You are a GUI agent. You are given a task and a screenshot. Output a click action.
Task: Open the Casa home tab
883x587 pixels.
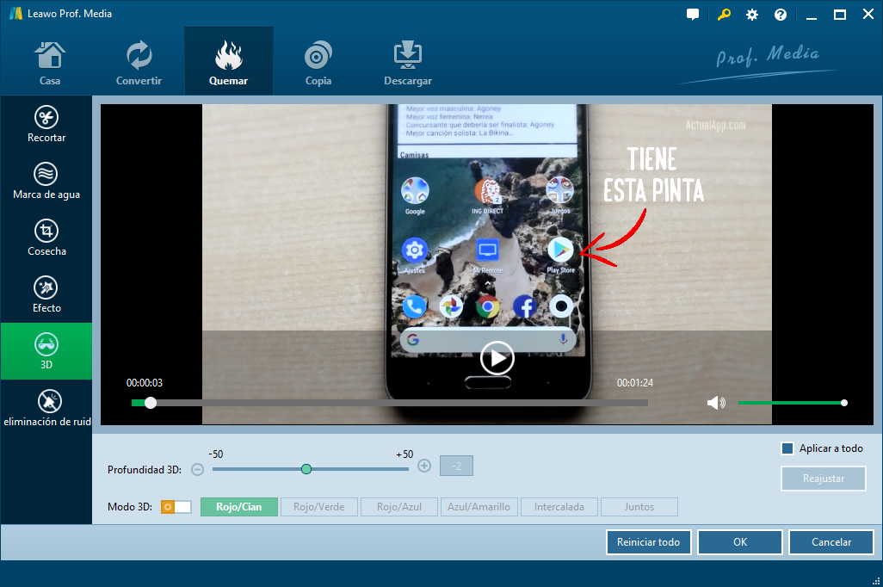coord(50,62)
